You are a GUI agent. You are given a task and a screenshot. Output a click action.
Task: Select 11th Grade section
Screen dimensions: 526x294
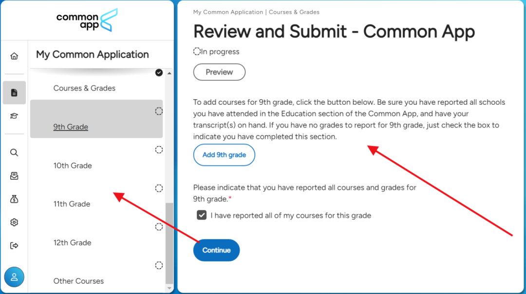(x=72, y=204)
